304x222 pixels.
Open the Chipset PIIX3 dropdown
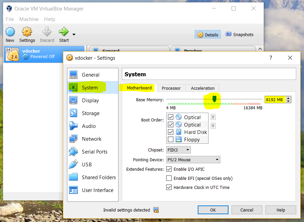coord(178,150)
